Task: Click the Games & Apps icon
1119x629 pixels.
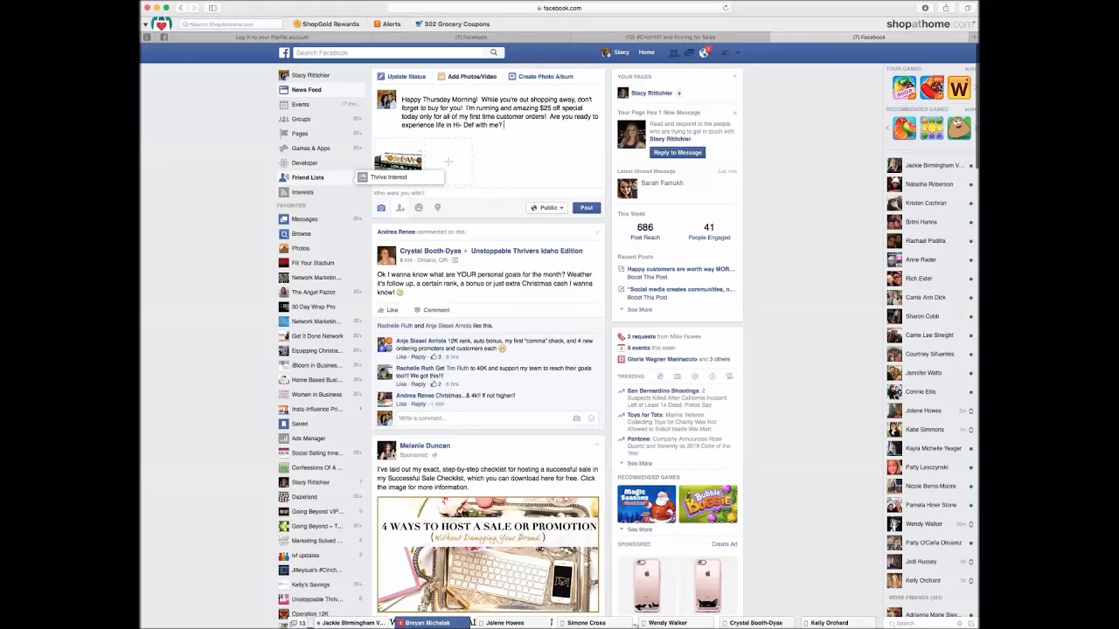Action: pyautogui.click(x=283, y=148)
